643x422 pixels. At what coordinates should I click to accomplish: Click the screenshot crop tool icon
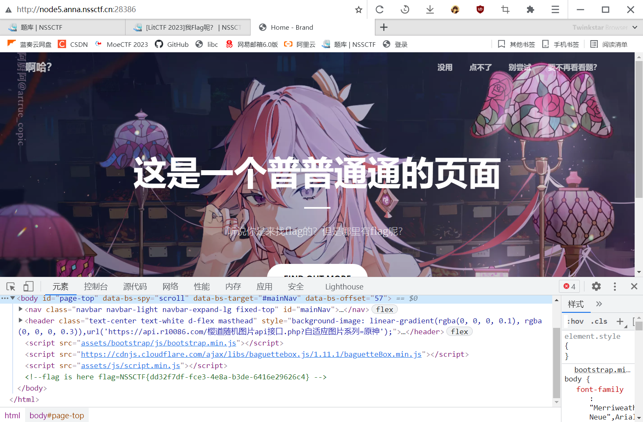[x=505, y=10]
